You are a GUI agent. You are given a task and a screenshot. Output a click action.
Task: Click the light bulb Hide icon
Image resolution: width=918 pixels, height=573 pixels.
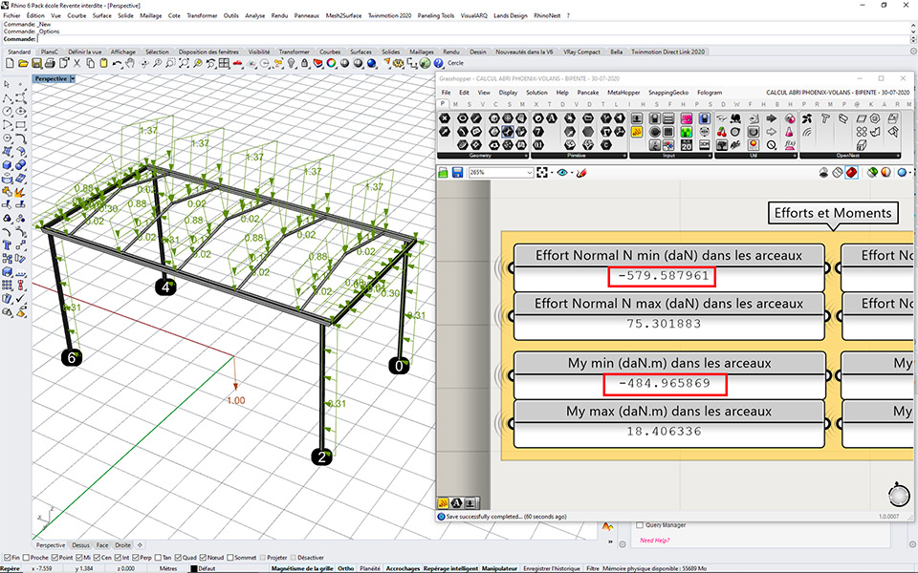[x=292, y=63]
